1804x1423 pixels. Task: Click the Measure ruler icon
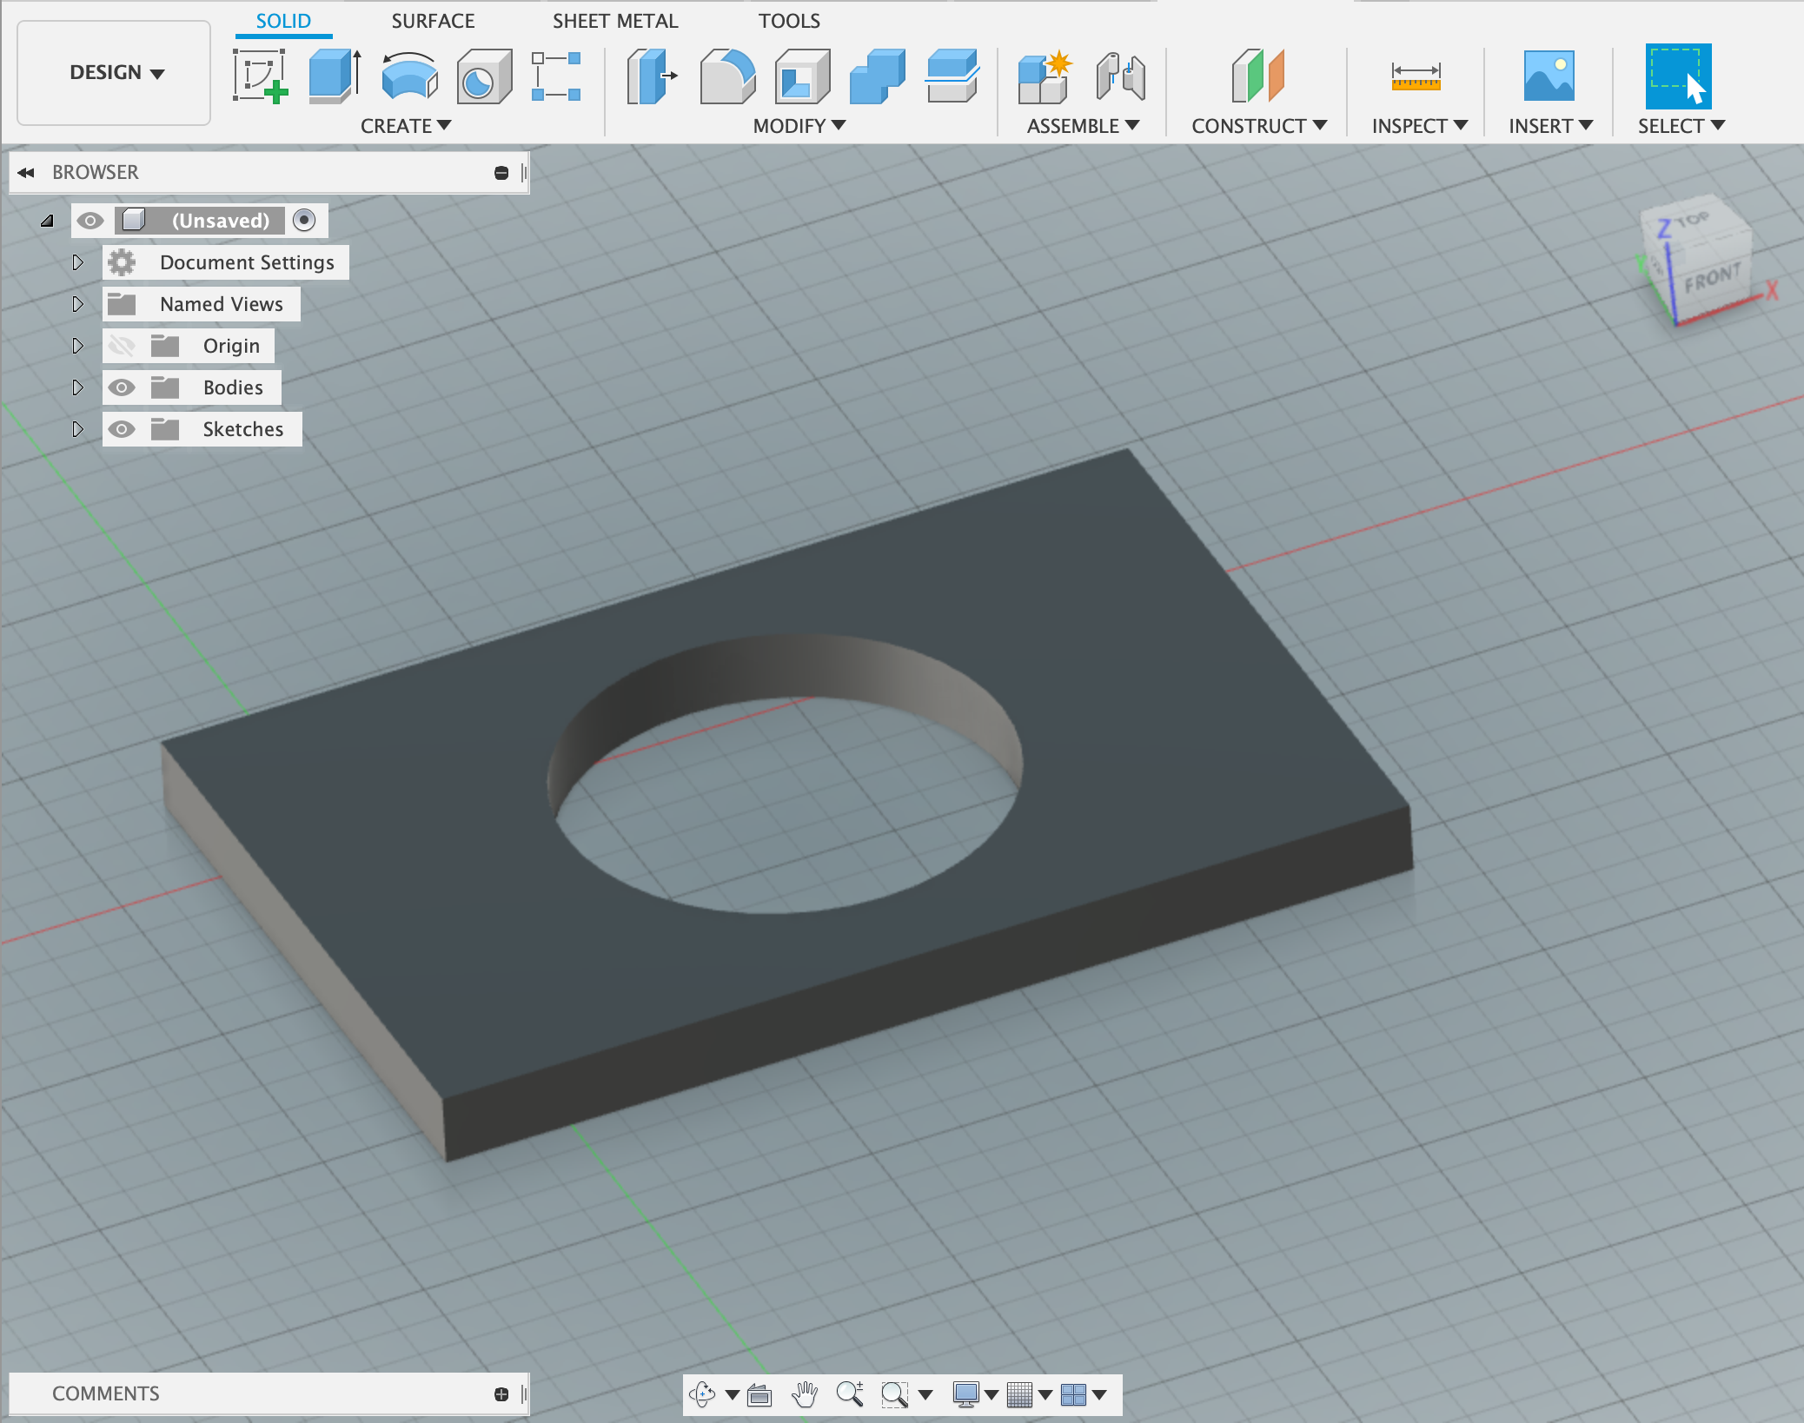pyautogui.click(x=1416, y=76)
